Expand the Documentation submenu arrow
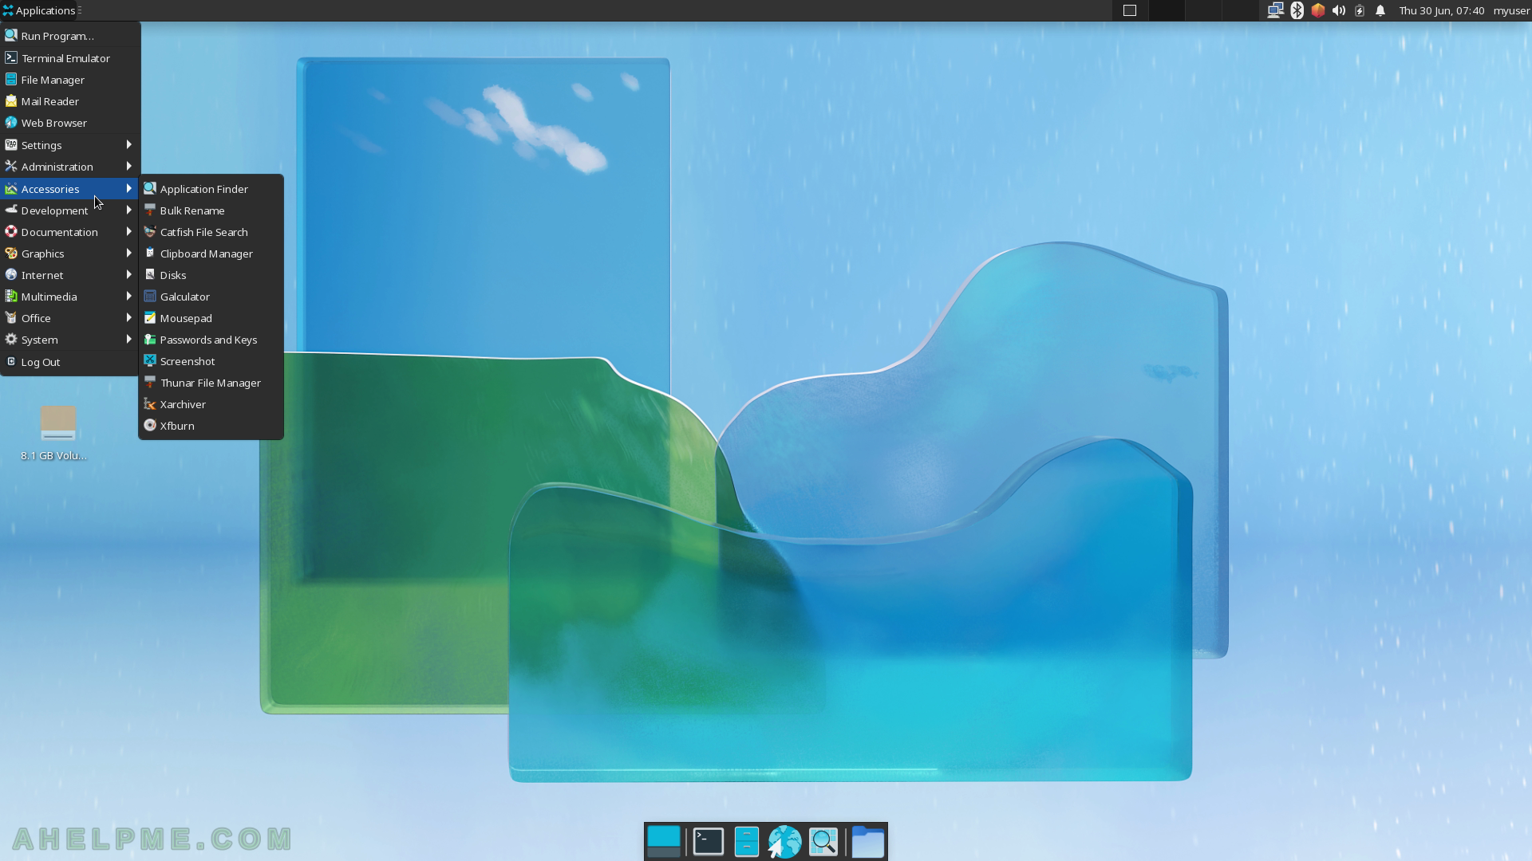This screenshot has width=1532, height=861. [128, 232]
